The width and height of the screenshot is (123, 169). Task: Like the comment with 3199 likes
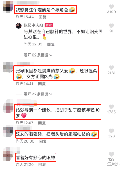pyautogui.click(x=111, y=7)
